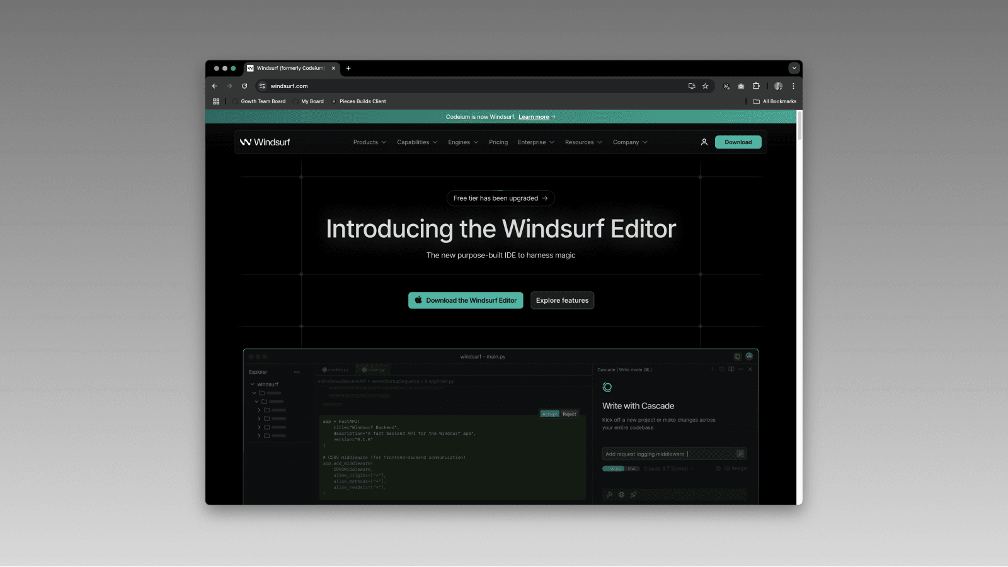Expand the Resources navigation menu
The image size is (1008, 567).
point(583,142)
